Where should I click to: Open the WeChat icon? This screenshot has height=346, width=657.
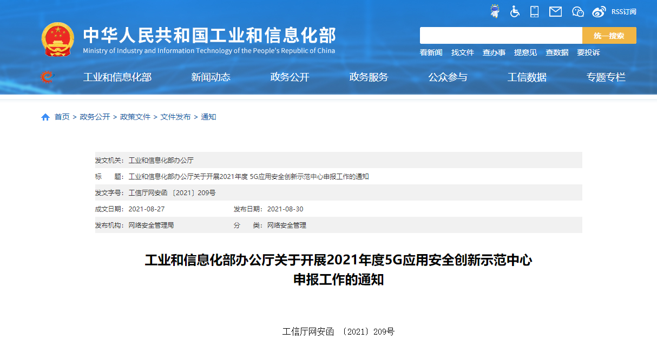[x=578, y=11]
